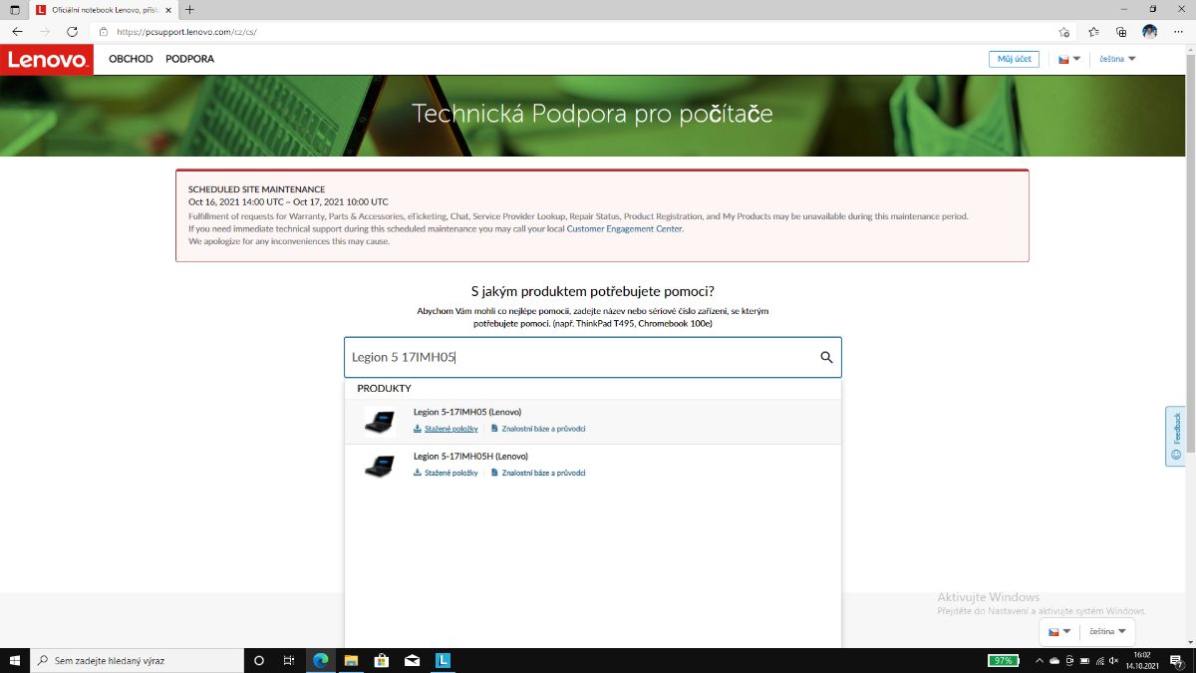
Task: Reload the page with the refresh button
Action: 72,32
